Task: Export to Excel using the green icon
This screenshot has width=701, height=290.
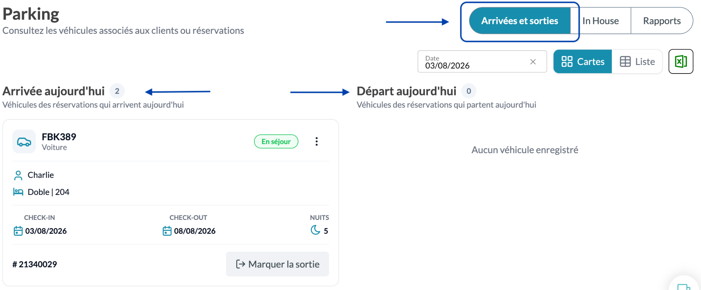Action: tap(681, 62)
